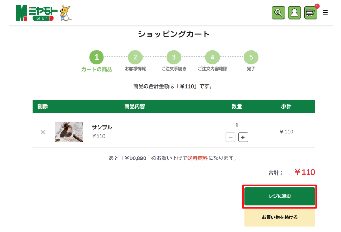Click the 合計： label
This screenshot has height=232, width=341.
[x=276, y=173]
